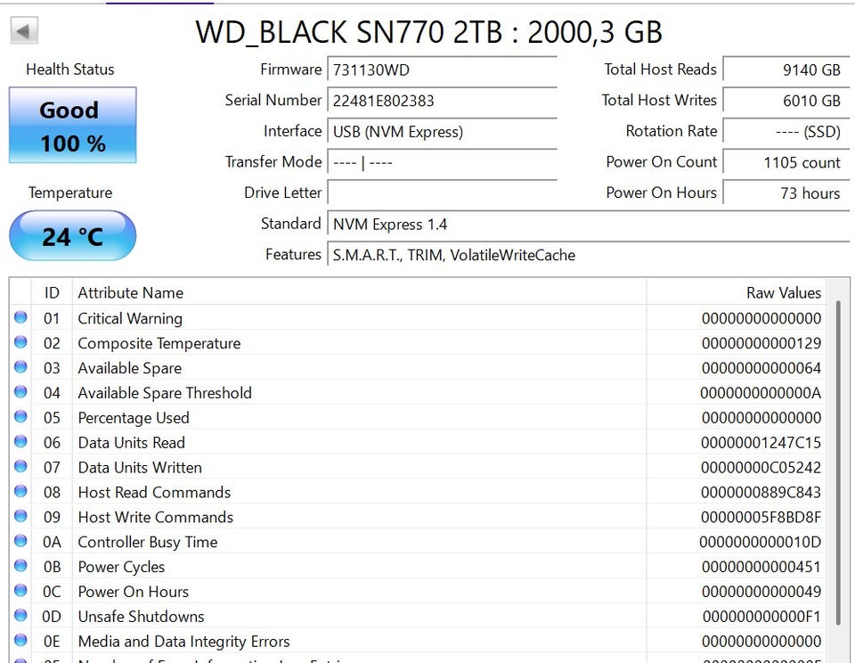
Task: Click raw value 000000000000F1
Action: 761,616
